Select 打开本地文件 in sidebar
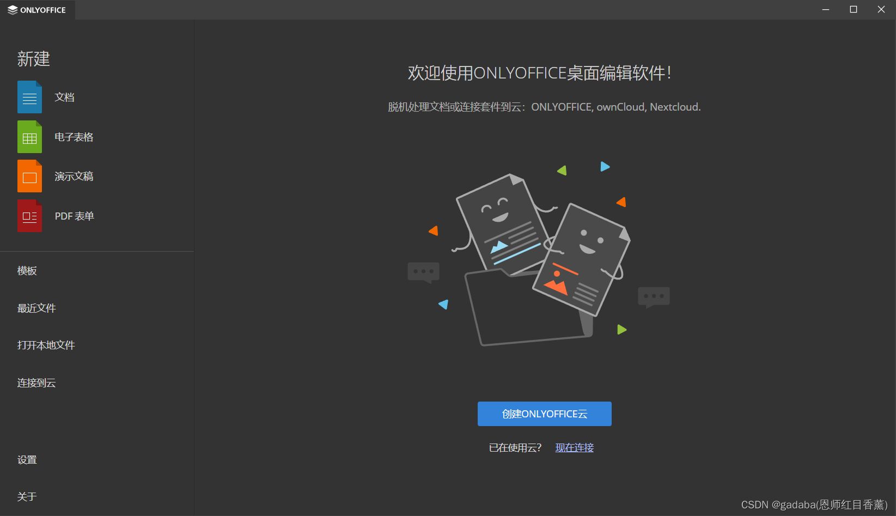Screen dimensions: 896x516 click(46, 345)
